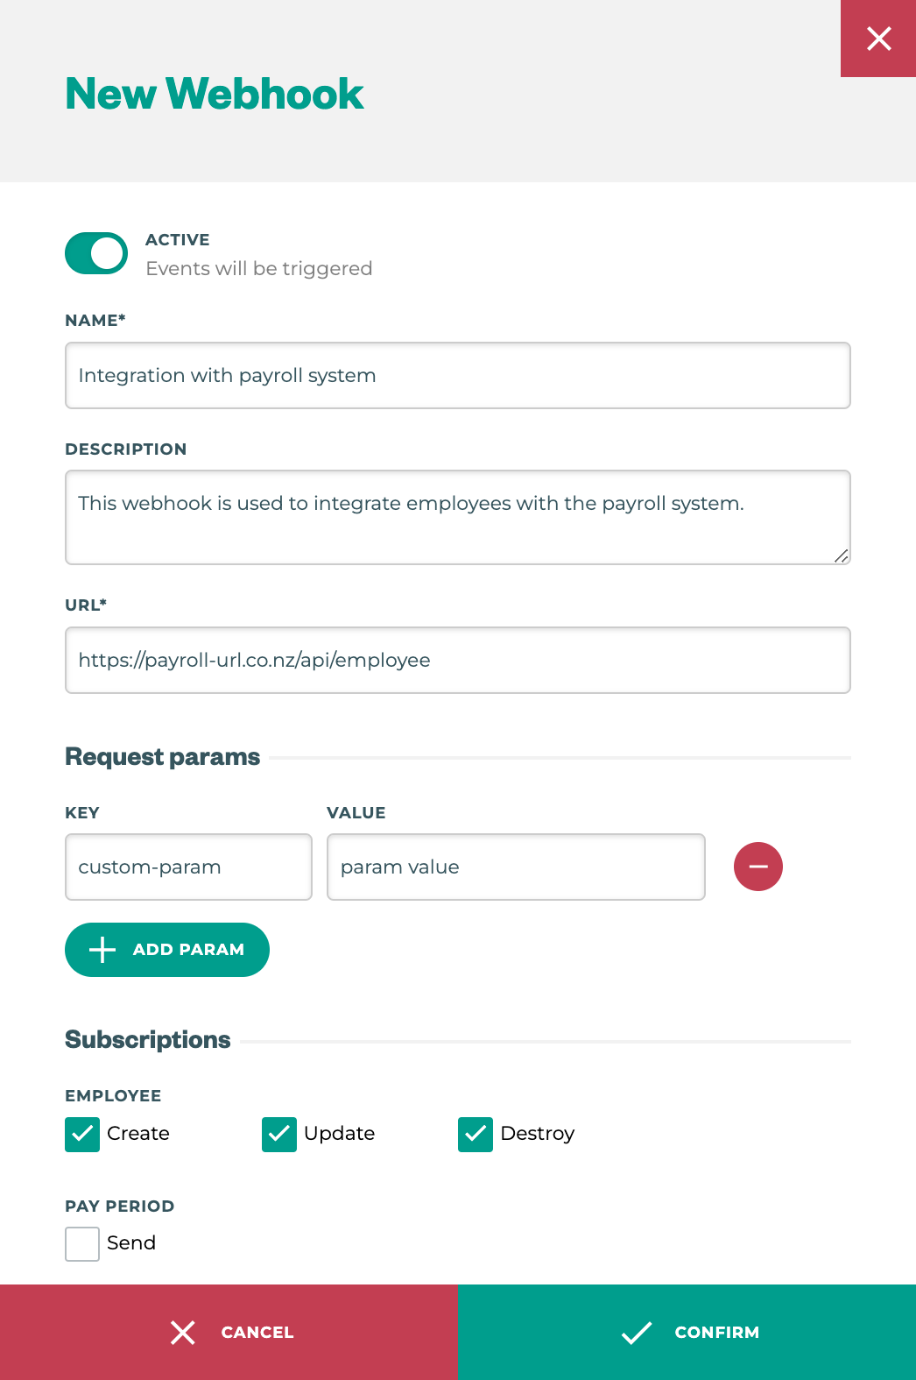This screenshot has height=1380, width=916.
Task: Disable the Destroy subscription checkbox
Action: (476, 1134)
